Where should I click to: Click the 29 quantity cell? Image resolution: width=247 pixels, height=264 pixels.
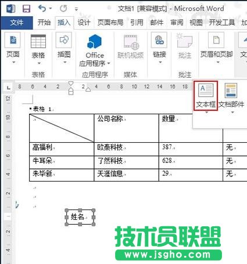(x=191, y=175)
